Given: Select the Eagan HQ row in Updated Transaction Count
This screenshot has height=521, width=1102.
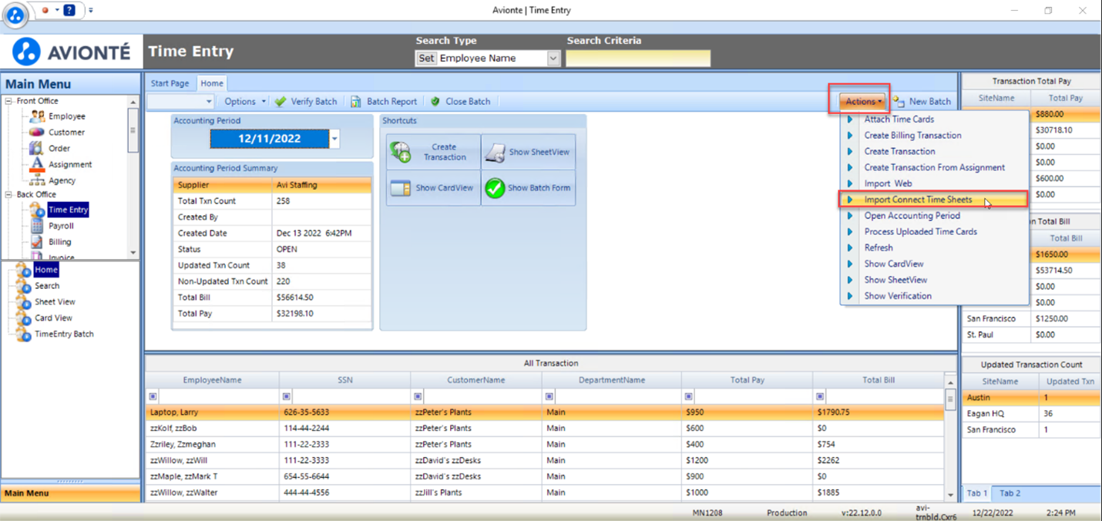Looking at the screenshot, I should point(1031,414).
